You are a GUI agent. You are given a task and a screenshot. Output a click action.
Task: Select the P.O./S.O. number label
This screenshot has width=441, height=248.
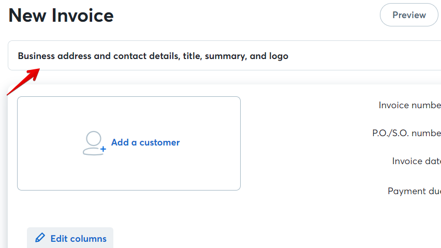tap(407, 133)
